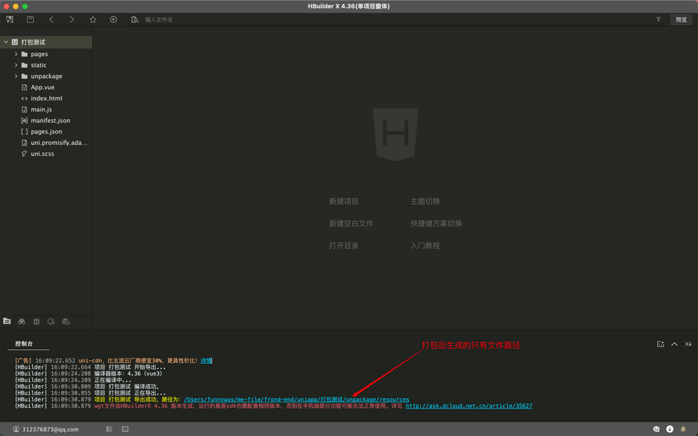The width and height of the screenshot is (698, 436).
Task: Click the new terminal icon in console
Action: pos(660,344)
